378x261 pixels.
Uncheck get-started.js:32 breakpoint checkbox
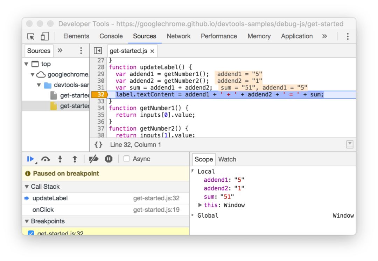tap(31, 233)
